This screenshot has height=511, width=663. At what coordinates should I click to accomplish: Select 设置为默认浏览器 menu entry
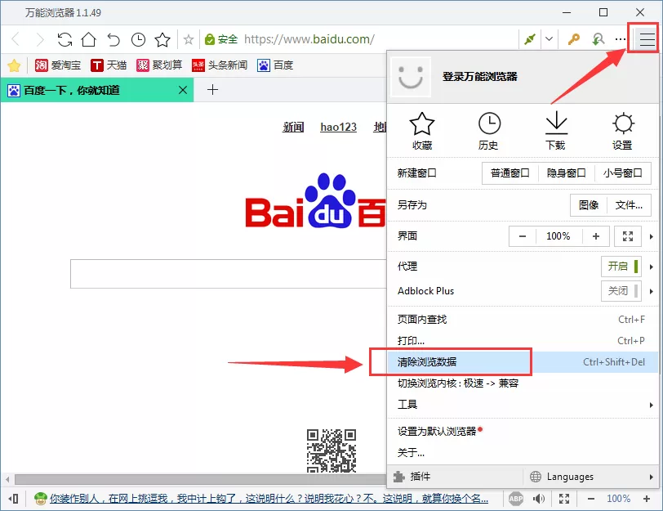(523, 432)
